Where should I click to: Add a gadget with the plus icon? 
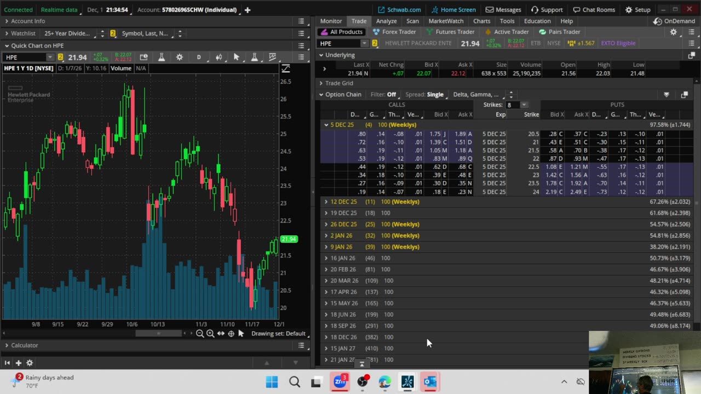(x=18, y=363)
